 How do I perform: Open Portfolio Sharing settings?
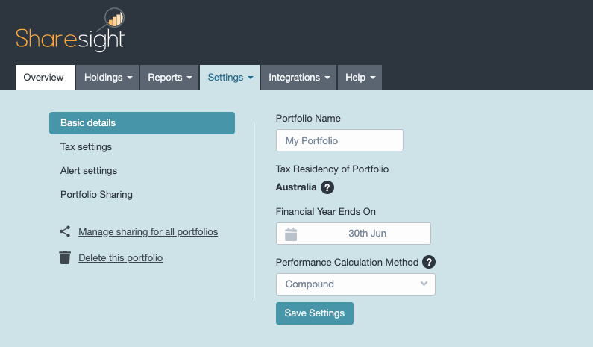point(96,195)
